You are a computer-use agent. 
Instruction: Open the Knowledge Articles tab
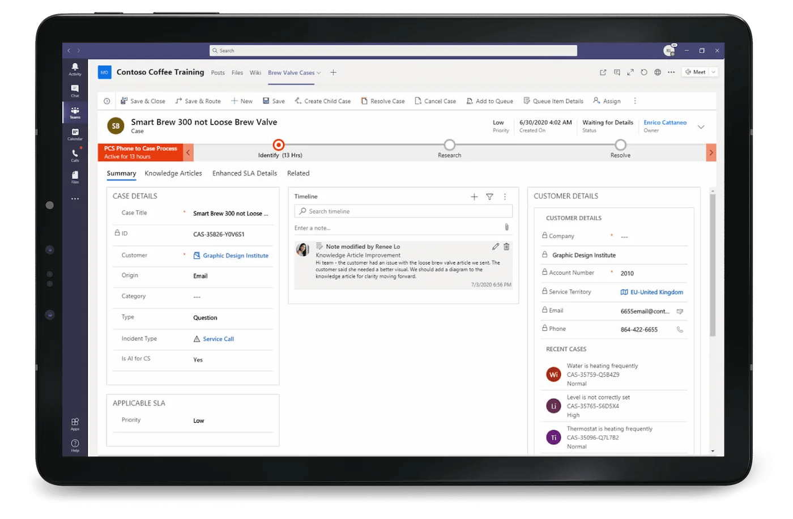click(173, 173)
